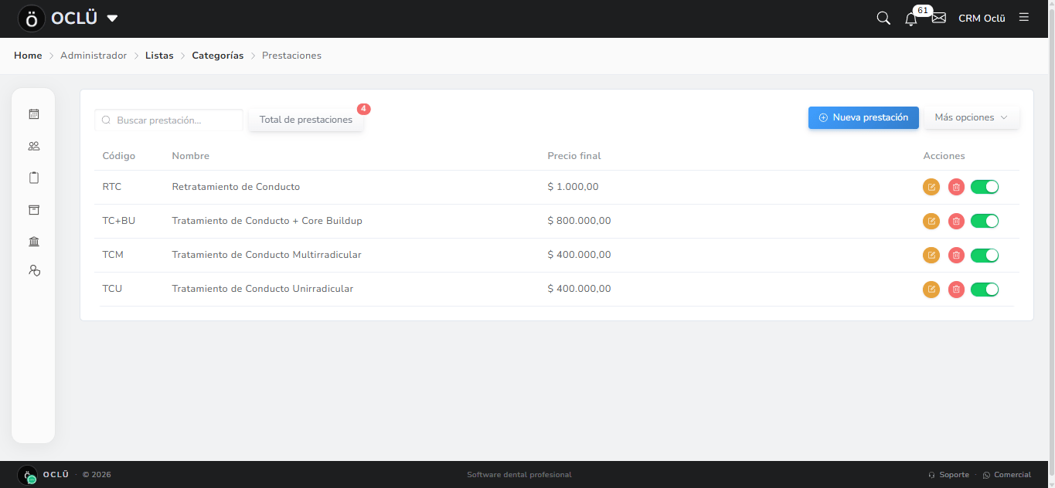This screenshot has height=488, width=1055.
Task: Open Soporte link in footer
Action: pyautogui.click(x=948, y=475)
